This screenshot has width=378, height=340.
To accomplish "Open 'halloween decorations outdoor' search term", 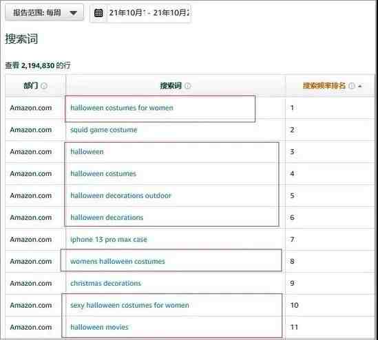I will pyautogui.click(x=120, y=196).
